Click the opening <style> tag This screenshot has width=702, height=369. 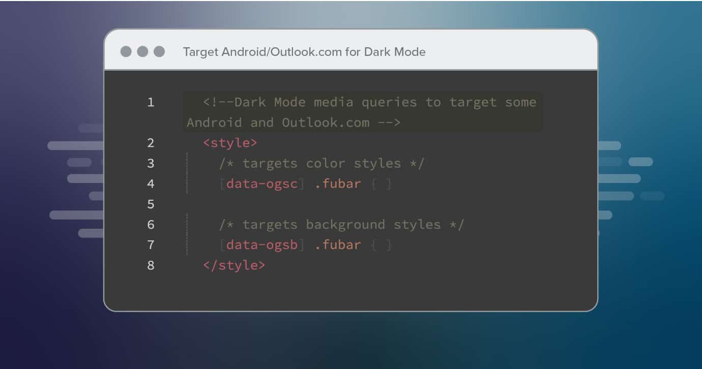click(x=230, y=143)
